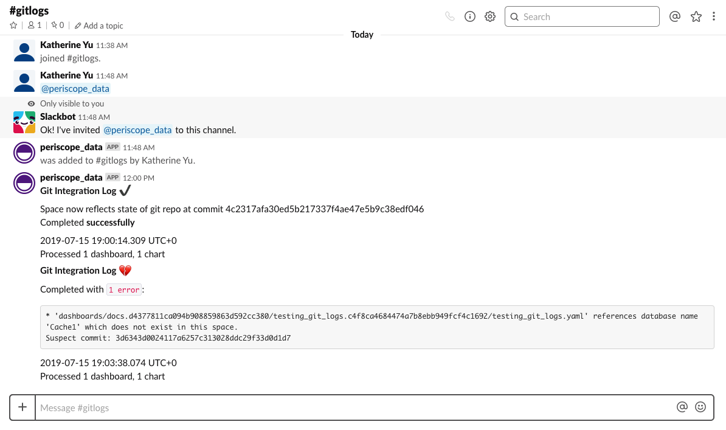Open channel details info icon
This screenshot has width=726, height=430.
pyautogui.click(x=469, y=16)
